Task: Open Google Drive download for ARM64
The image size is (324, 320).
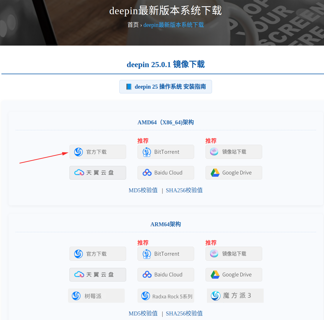Action: click(x=234, y=275)
